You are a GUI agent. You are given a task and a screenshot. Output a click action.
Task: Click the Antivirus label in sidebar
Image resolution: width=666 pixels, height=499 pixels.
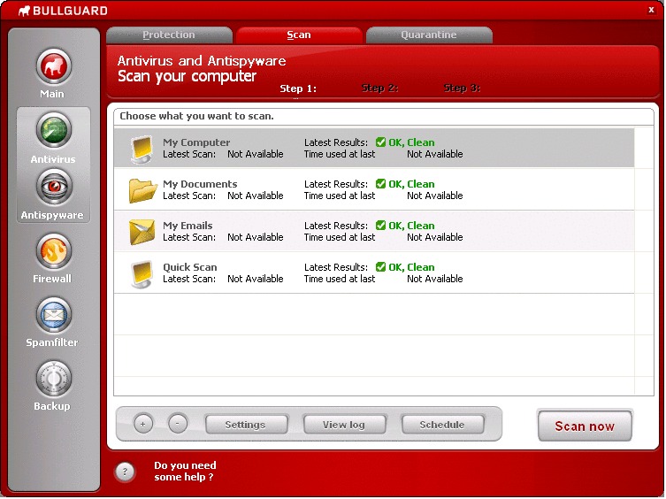click(x=53, y=159)
